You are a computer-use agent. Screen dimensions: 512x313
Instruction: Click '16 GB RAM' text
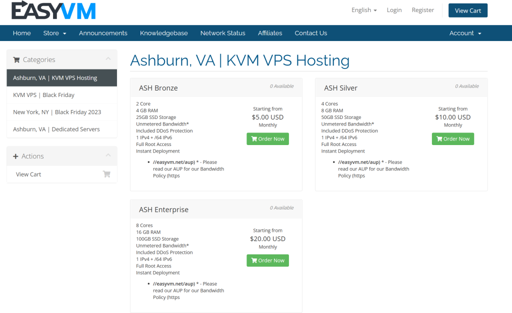pyautogui.click(x=148, y=232)
